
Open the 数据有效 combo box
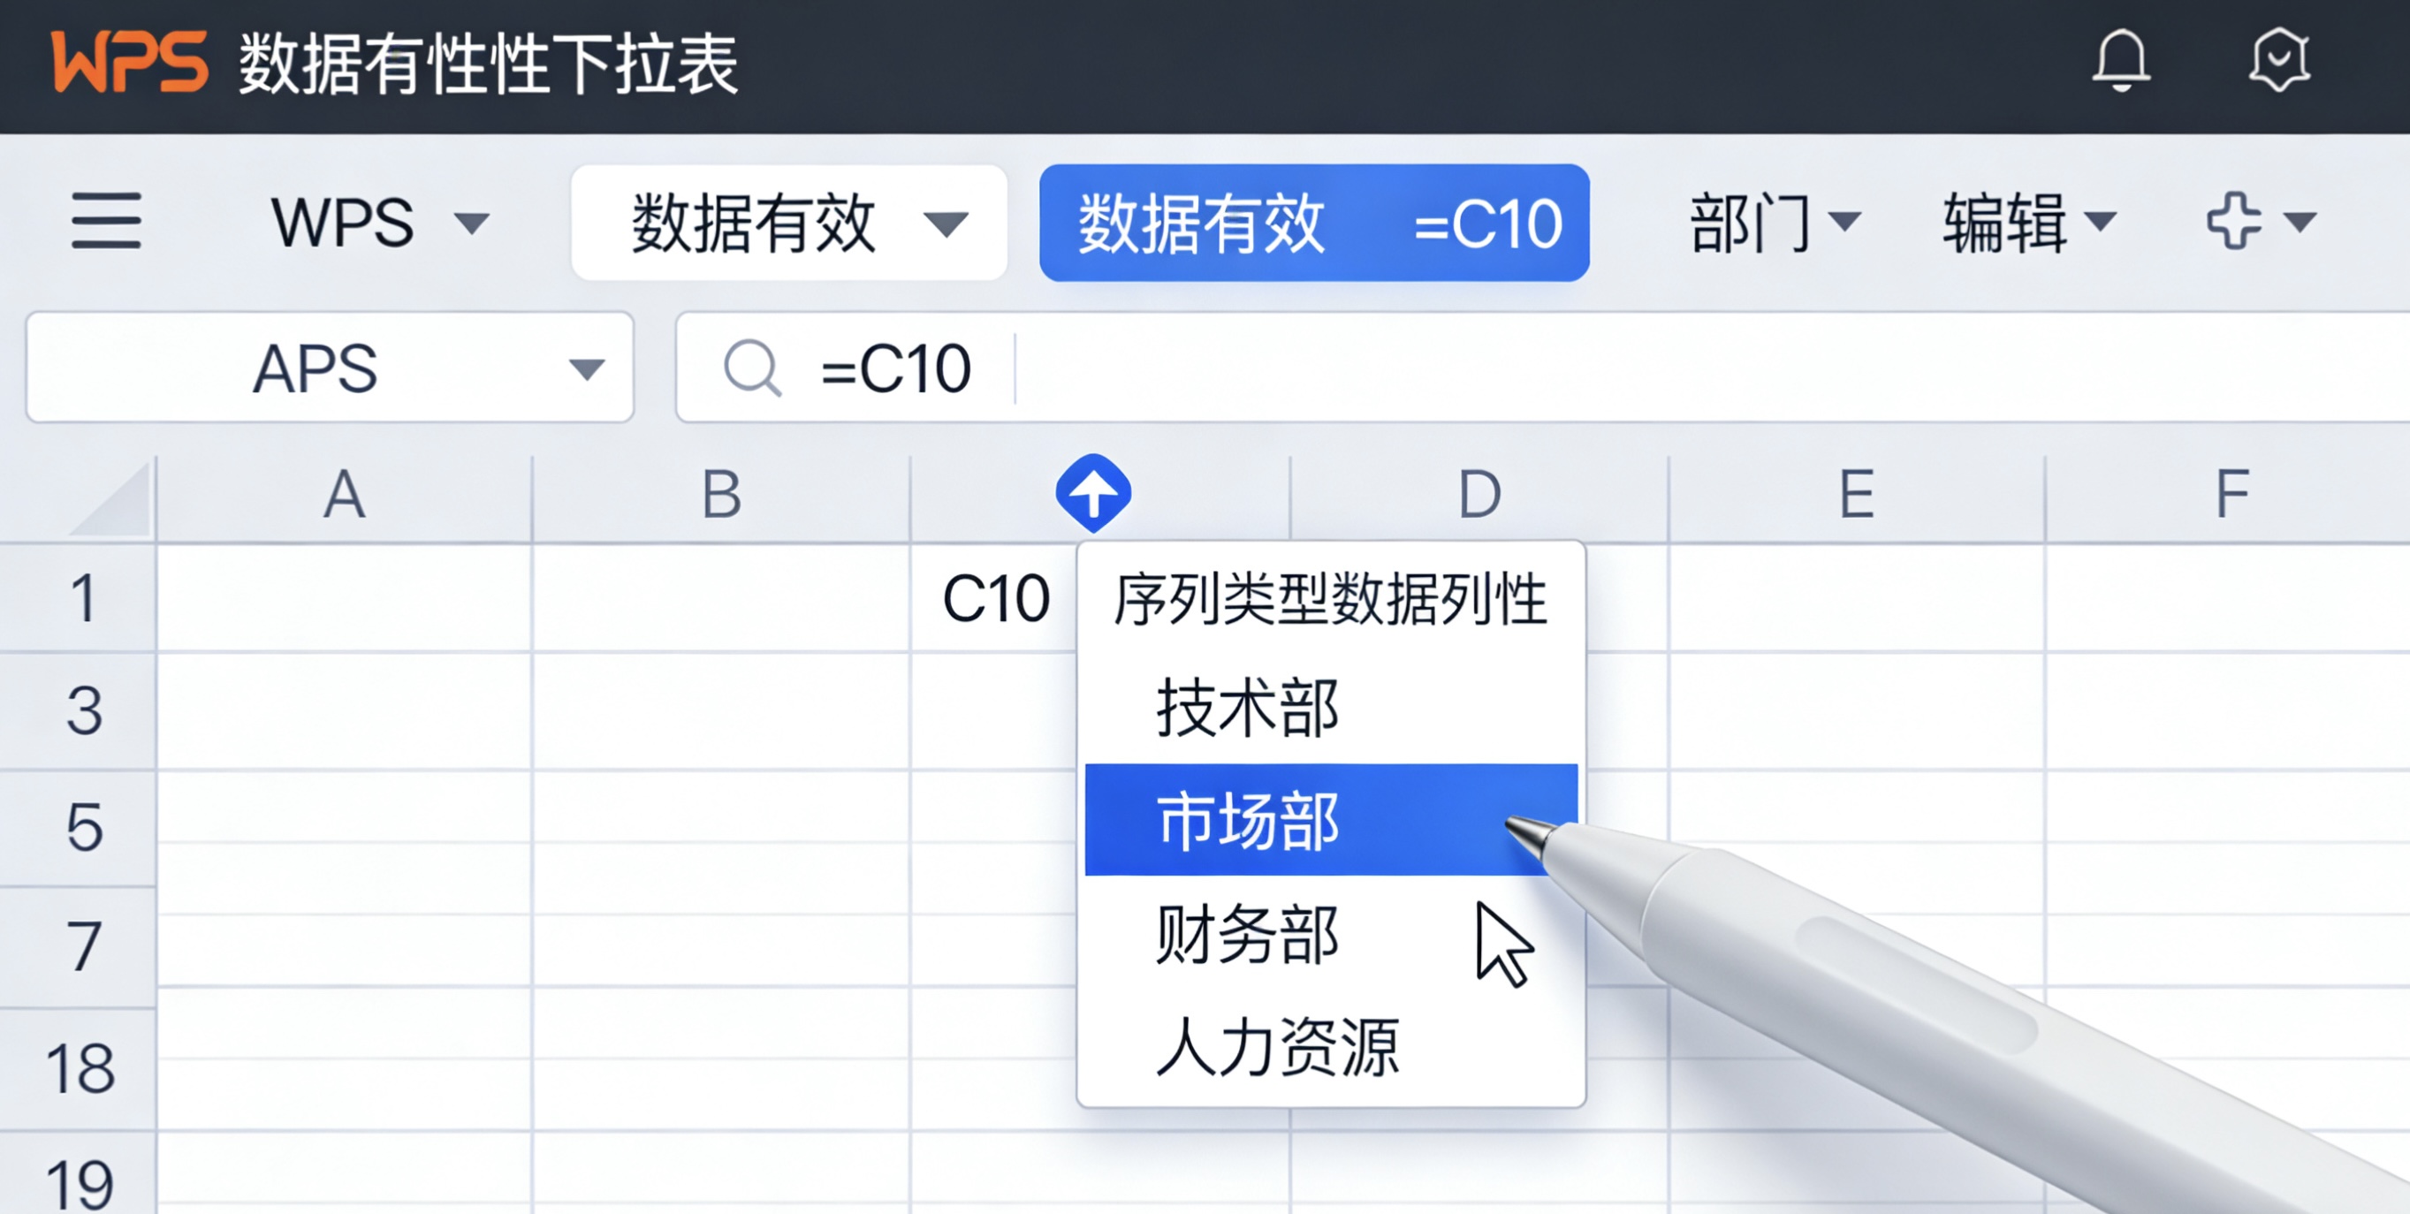[x=788, y=222]
